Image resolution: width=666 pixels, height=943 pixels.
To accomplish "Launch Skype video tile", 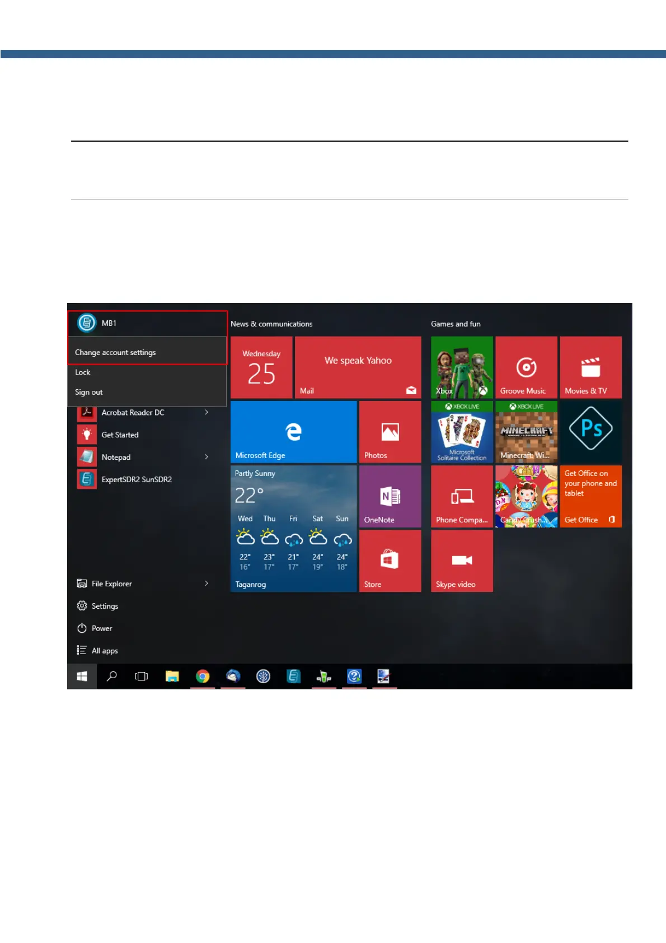I will click(x=462, y=561).
